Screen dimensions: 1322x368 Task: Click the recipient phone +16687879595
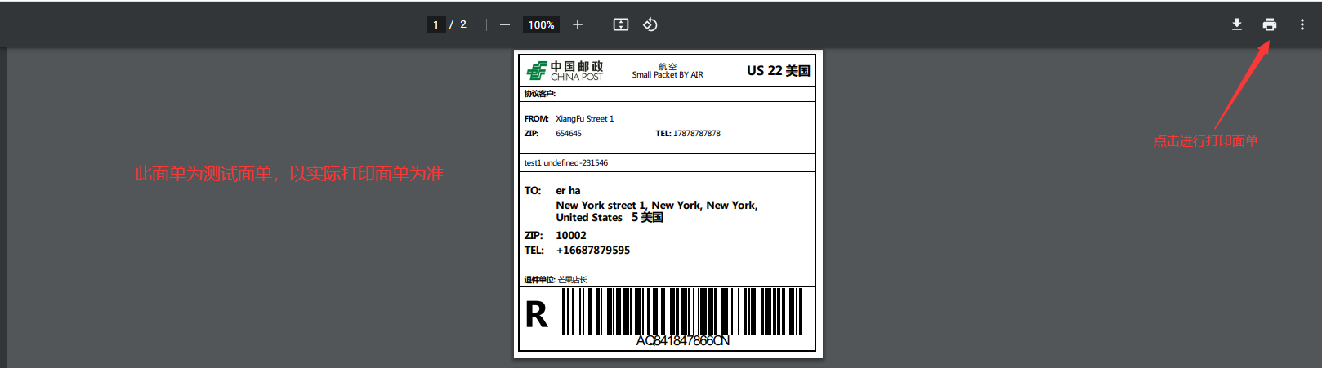[x=592, y=251]
